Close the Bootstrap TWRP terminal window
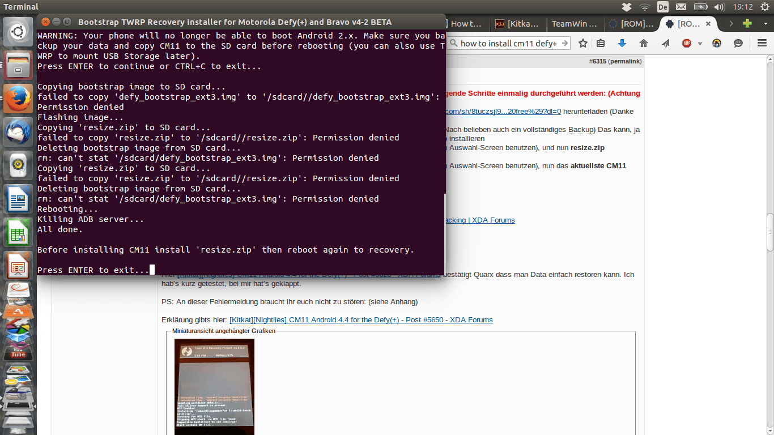This screenshot has height=435, width=774. [x=45, y=22]
